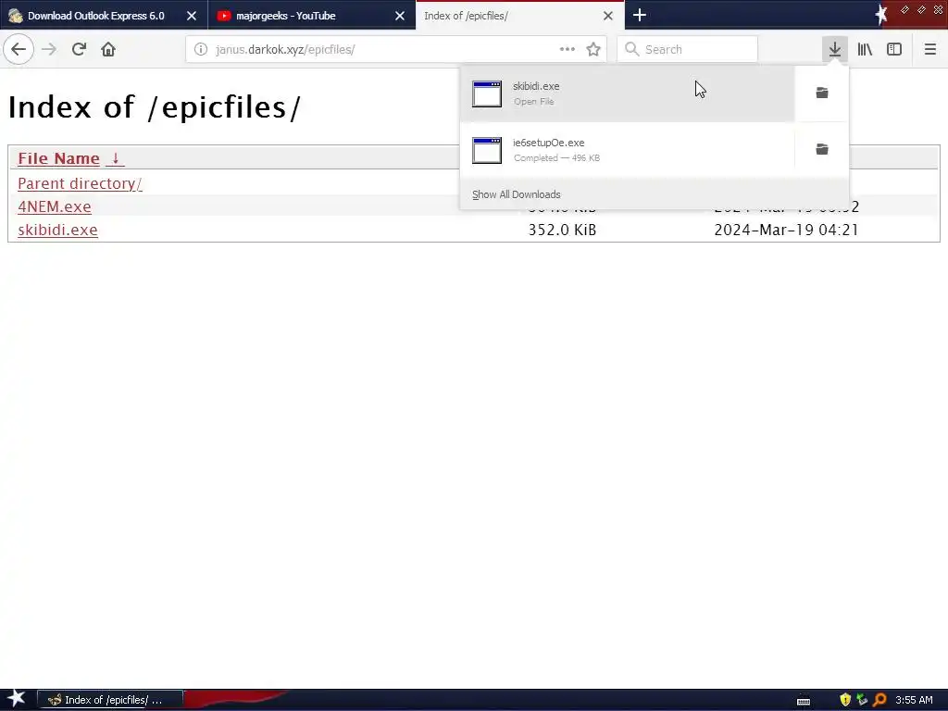Click the orange magnifier tray icon
Image resolution: width=948 pixels, height=711 pixels.
coord(879,700)
